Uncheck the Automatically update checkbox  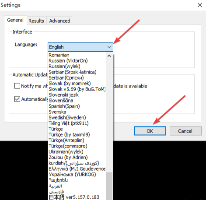point(17,99)
